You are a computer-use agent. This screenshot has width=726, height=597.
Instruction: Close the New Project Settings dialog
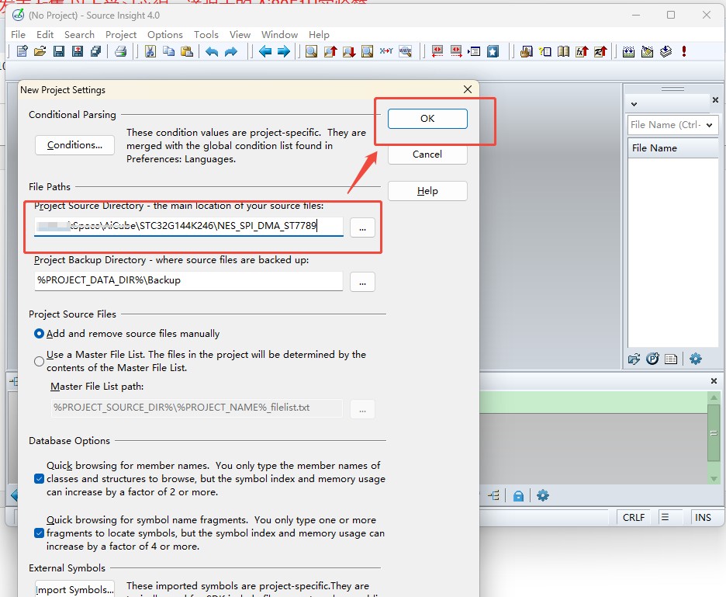click(468, 89)
